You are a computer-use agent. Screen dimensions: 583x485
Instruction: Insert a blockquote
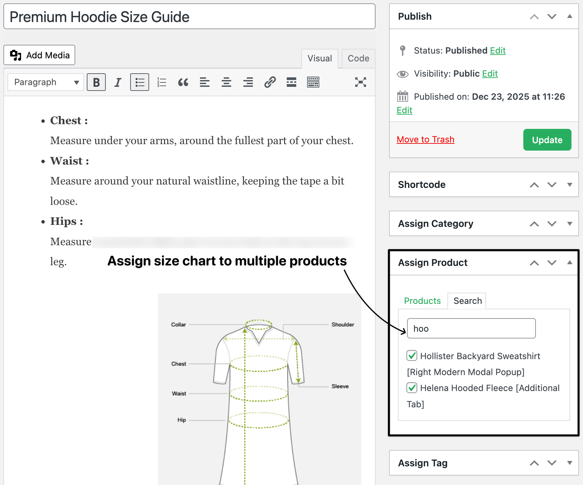[x=183, y=82]
